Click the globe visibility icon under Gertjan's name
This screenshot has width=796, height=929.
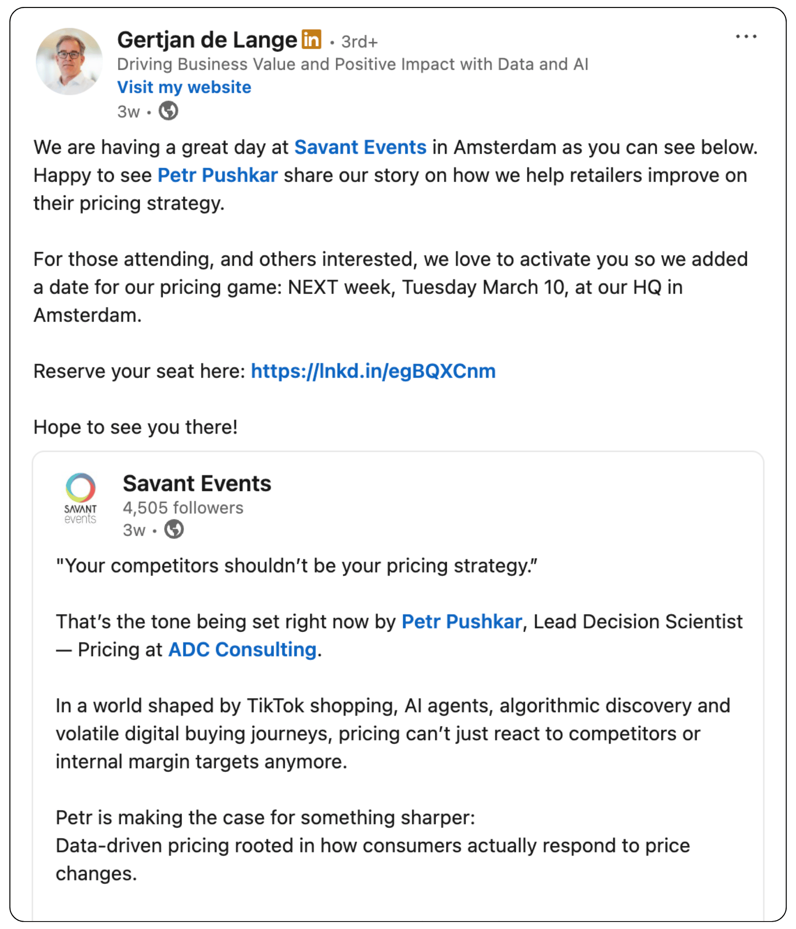tap(168, 111)
